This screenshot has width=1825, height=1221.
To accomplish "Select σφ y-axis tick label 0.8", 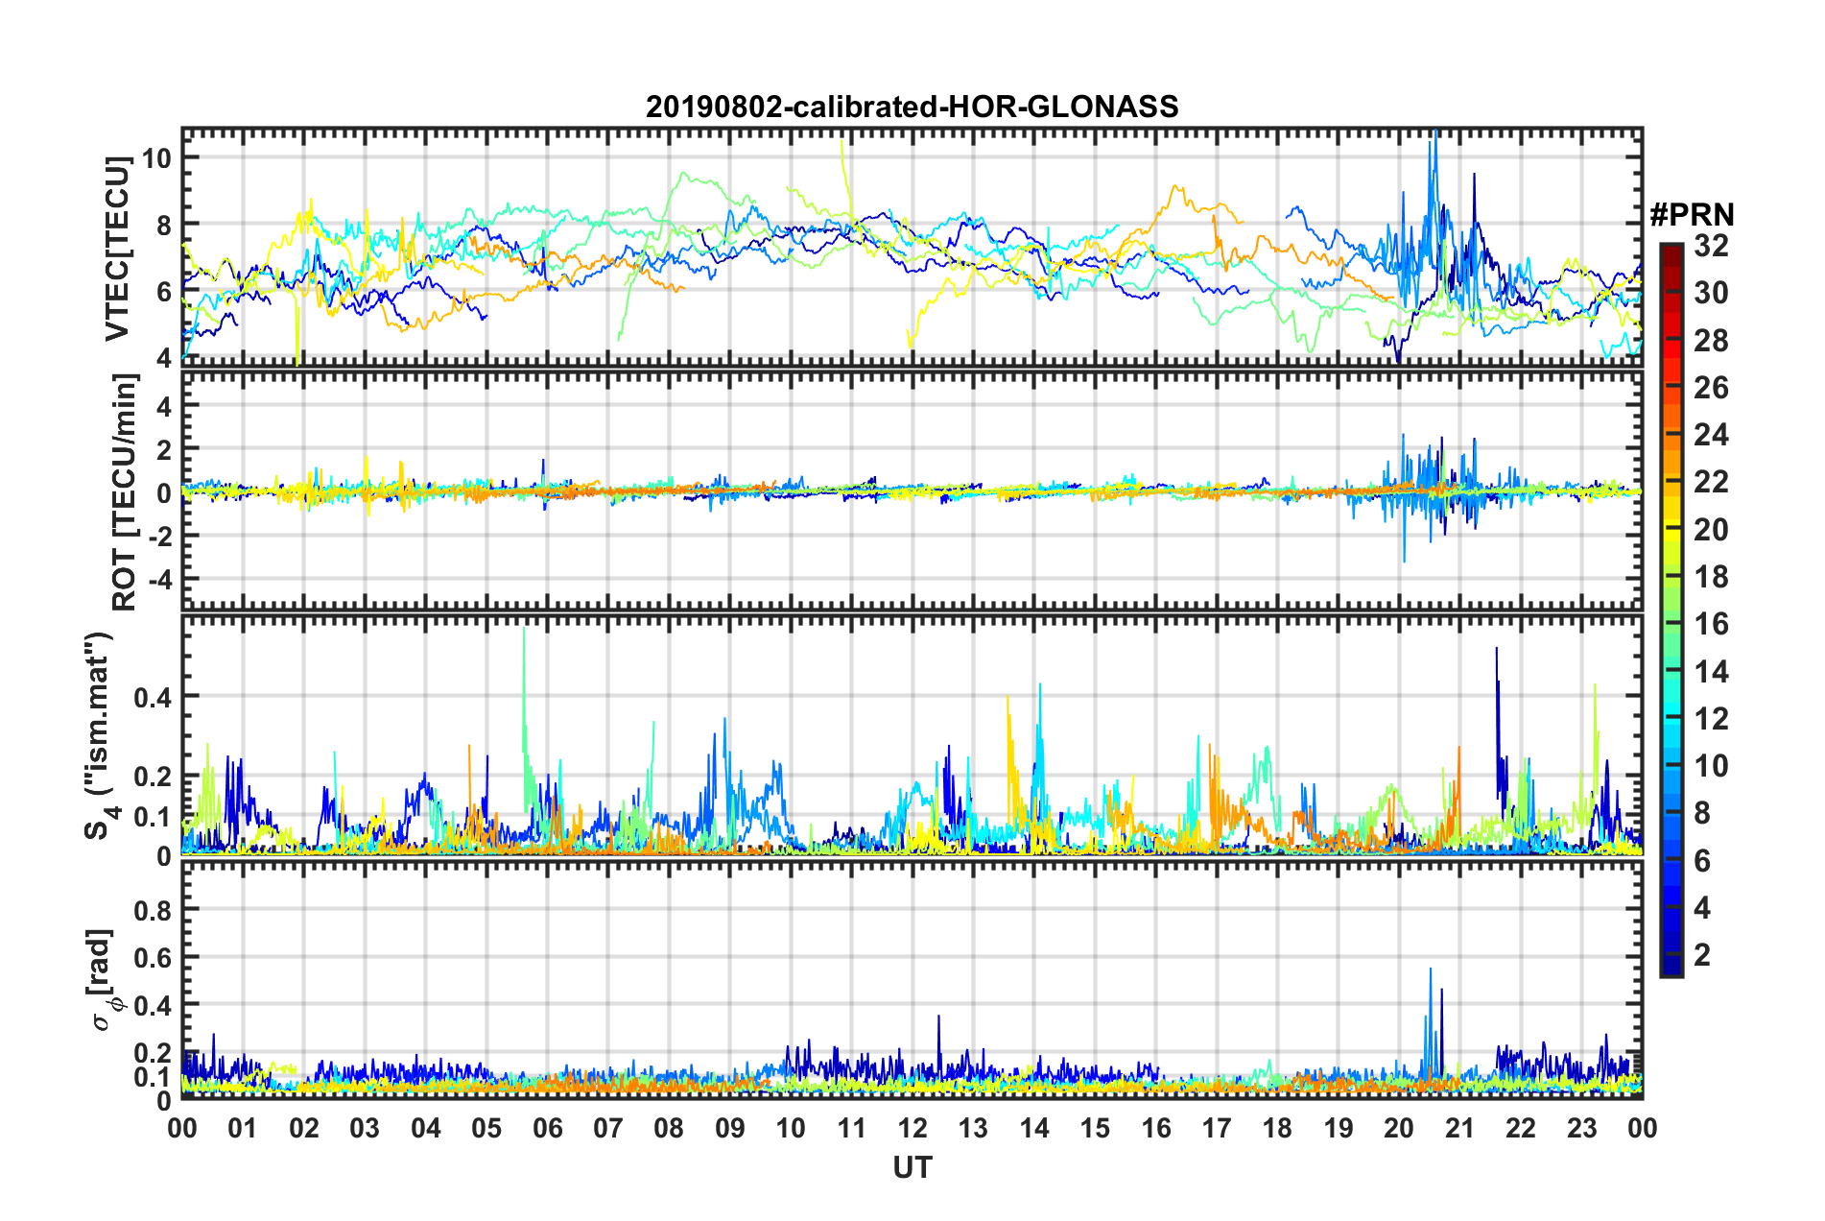I will (x=152, y=909).
